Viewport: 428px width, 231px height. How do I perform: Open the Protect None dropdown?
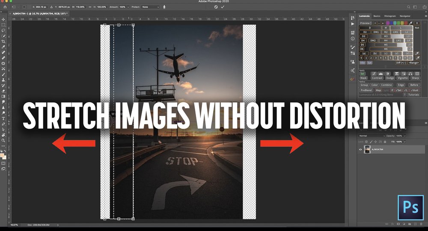(x=150, y=7)
